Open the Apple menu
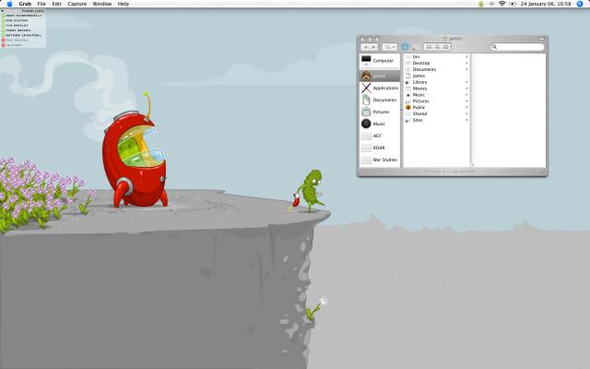This screenshot has height=369, width=590. click(x=9, y=4)
